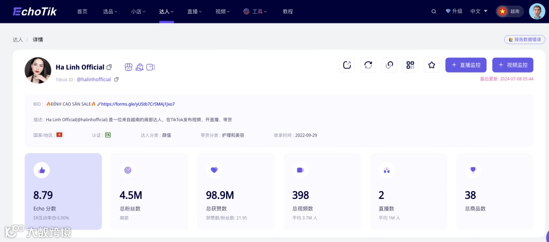549x242 pixels.
Task: Click the 视频监控 button
Action: [x=512, y=65]
